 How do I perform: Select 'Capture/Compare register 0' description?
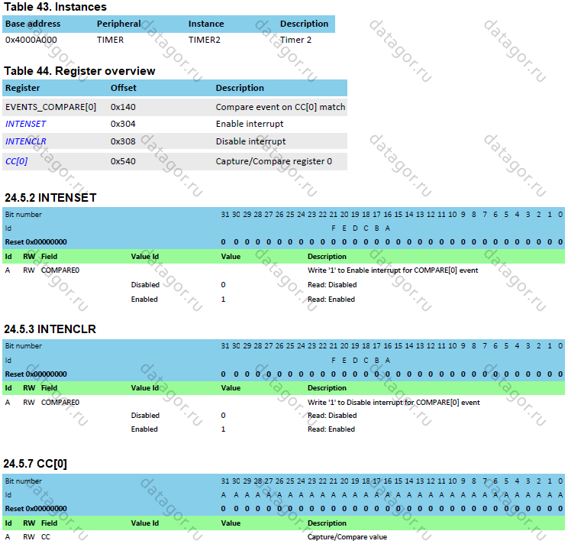pos(274,161)
